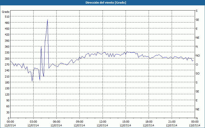
Task: Click the 12:00 time axis label
Action: click(103, 122)
